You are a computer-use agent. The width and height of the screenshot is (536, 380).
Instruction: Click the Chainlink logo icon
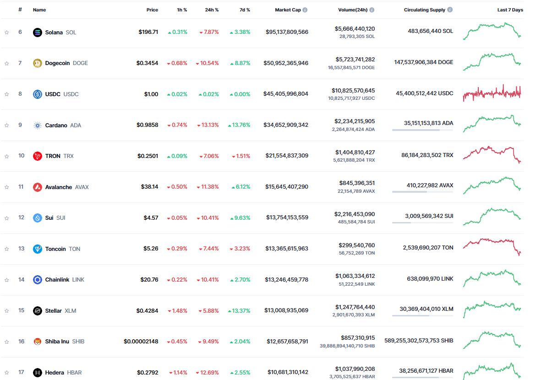pos(38,280)
